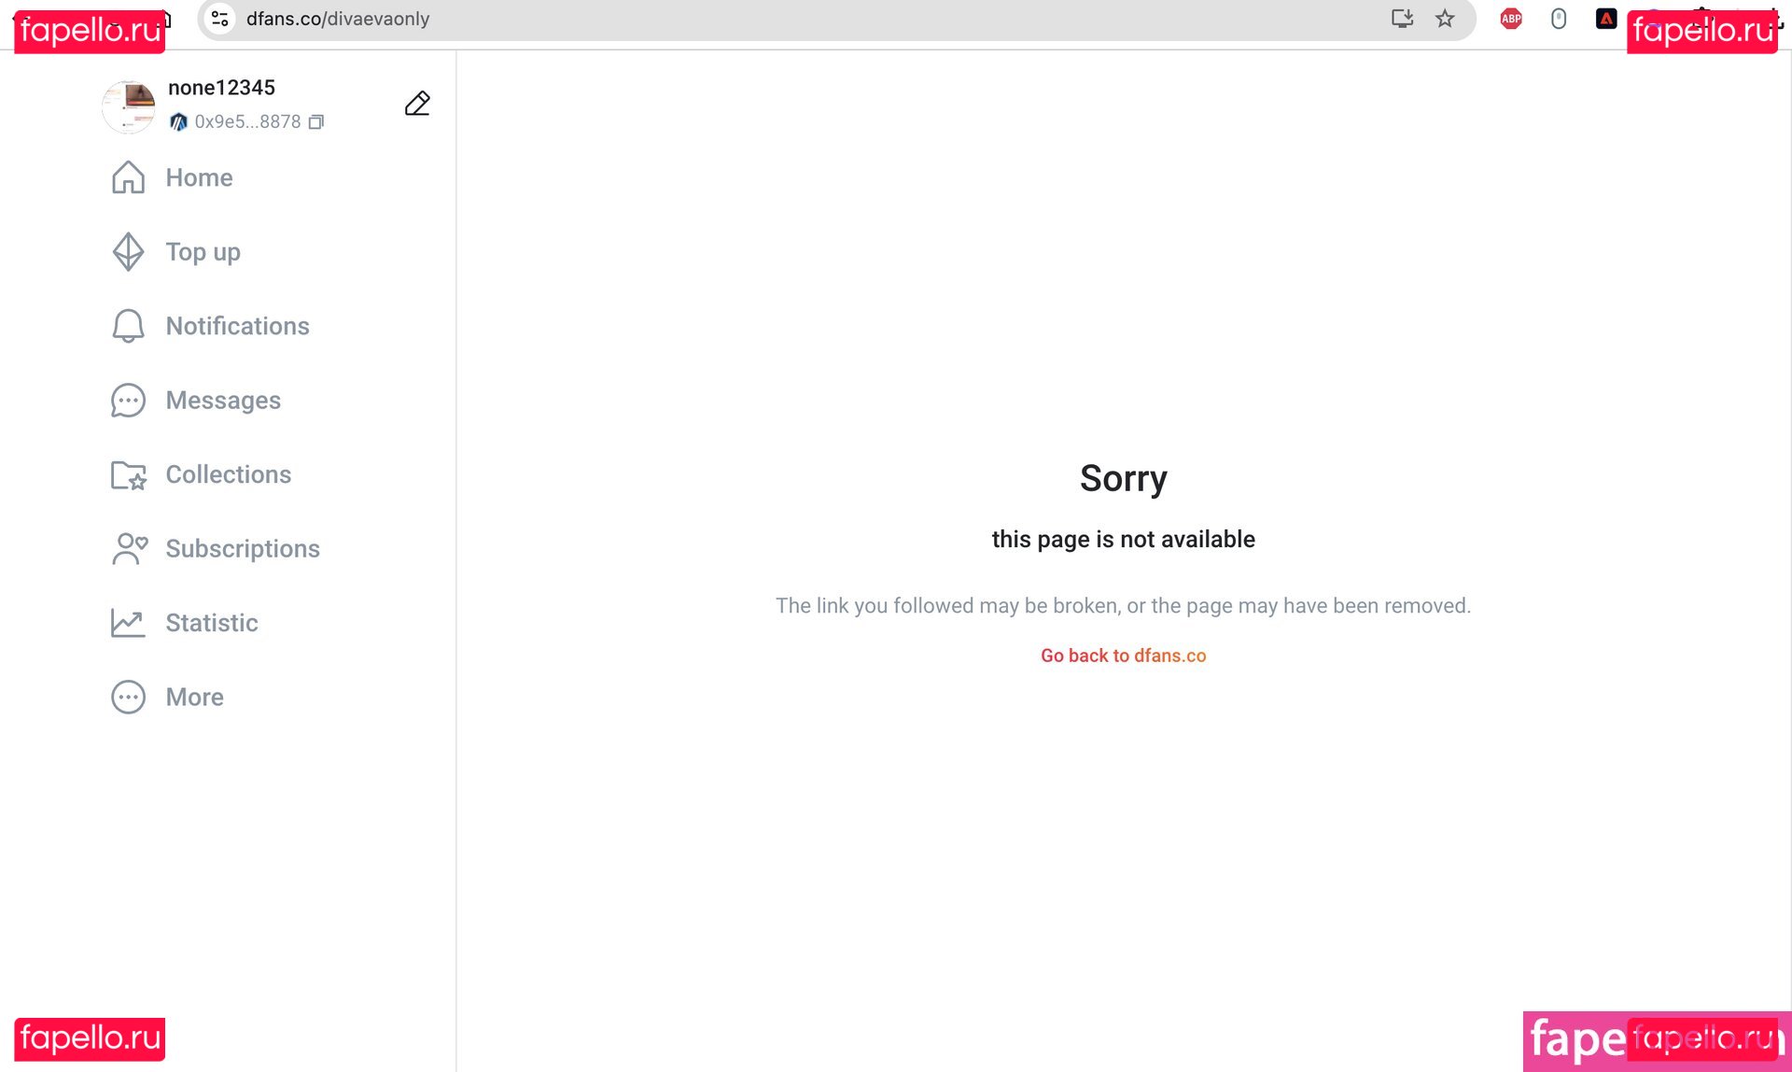Open the Home sidebar icon
The width and height of the screenshot is (1792, 1072).
[128, 177]
